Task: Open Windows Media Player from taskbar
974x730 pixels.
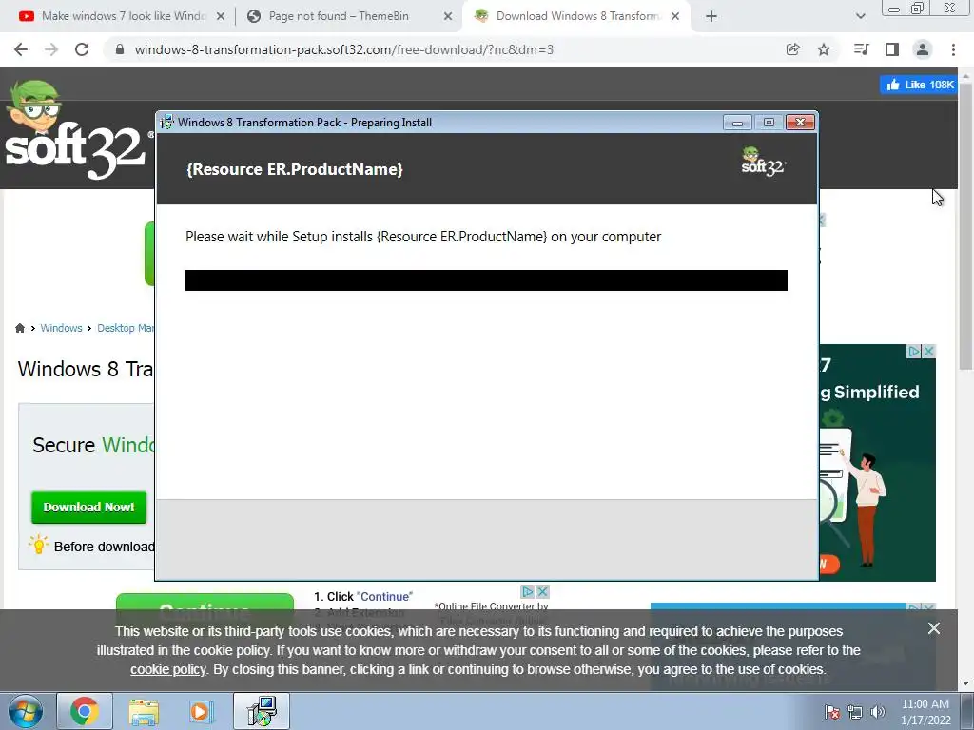Action: 202,711
